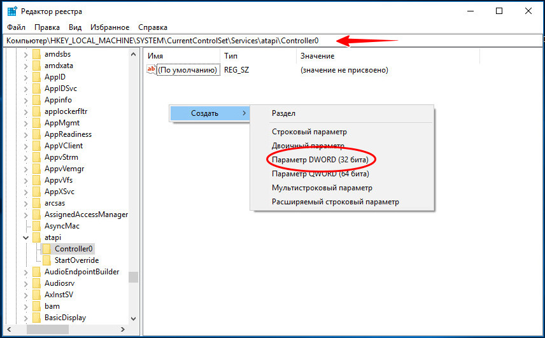
Task: Open the Правка menu
Action: [47, 27]
